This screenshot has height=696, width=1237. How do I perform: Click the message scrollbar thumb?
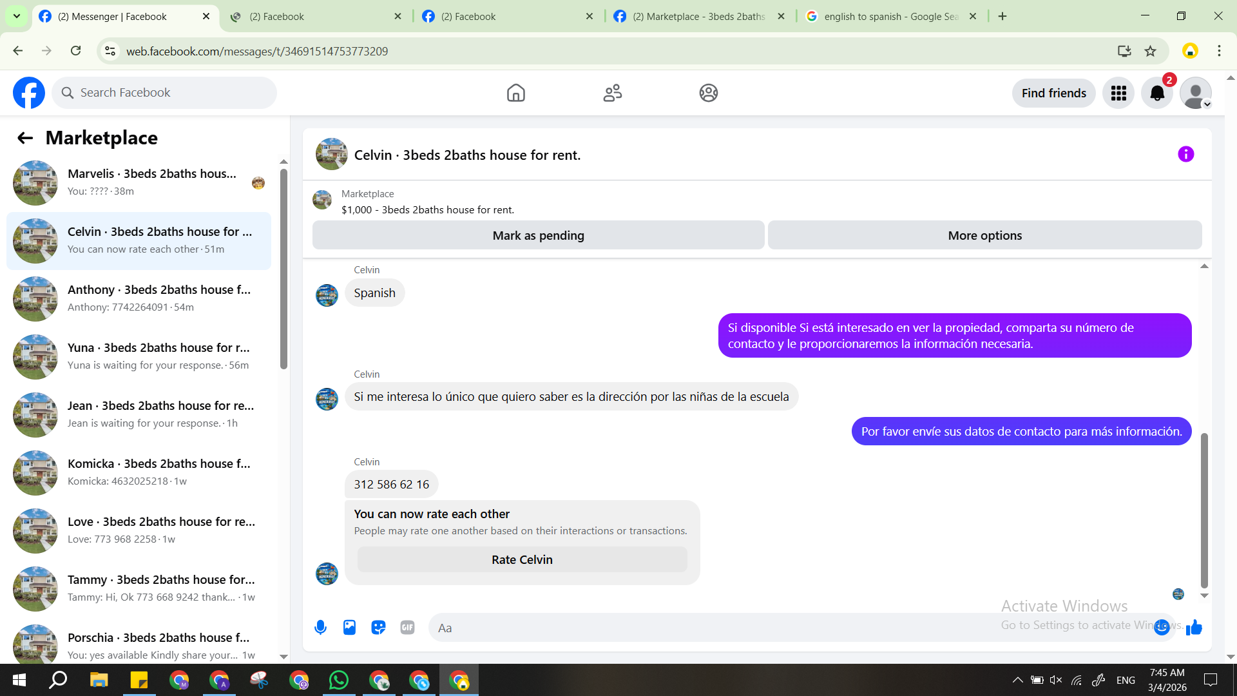click(1203, 509)
